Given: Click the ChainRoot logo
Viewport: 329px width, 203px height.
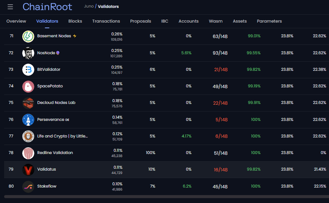Looking at the screenshot, I should [x=47, y=7].
